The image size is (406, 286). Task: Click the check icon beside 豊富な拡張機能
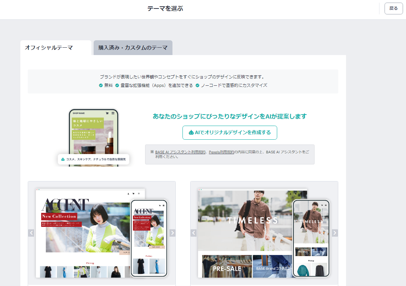(117, 85)
